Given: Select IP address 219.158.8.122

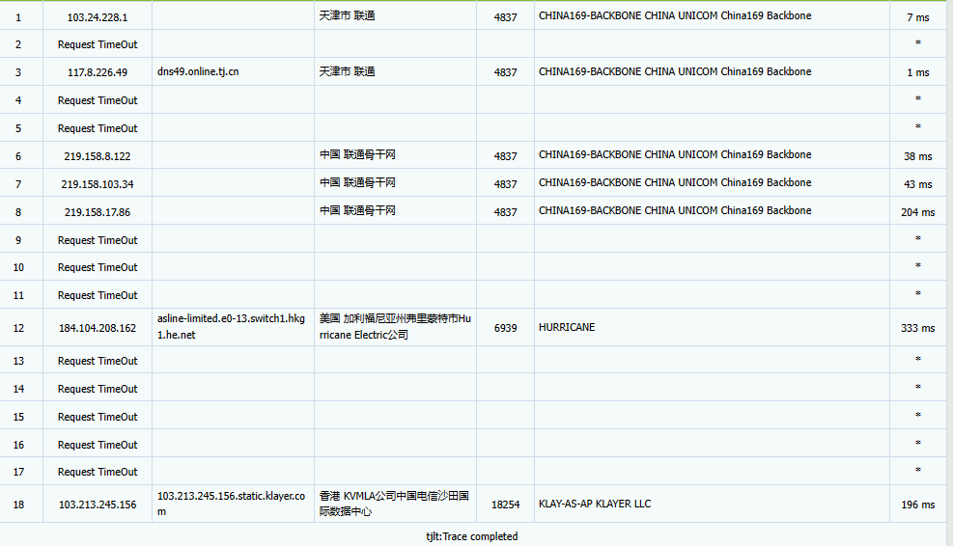Looking at the screenshot, I should (x=98, y=156).
